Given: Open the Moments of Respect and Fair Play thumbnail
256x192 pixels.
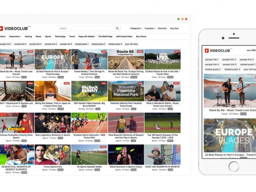Looking at the screenshot, I should (126, 123).
